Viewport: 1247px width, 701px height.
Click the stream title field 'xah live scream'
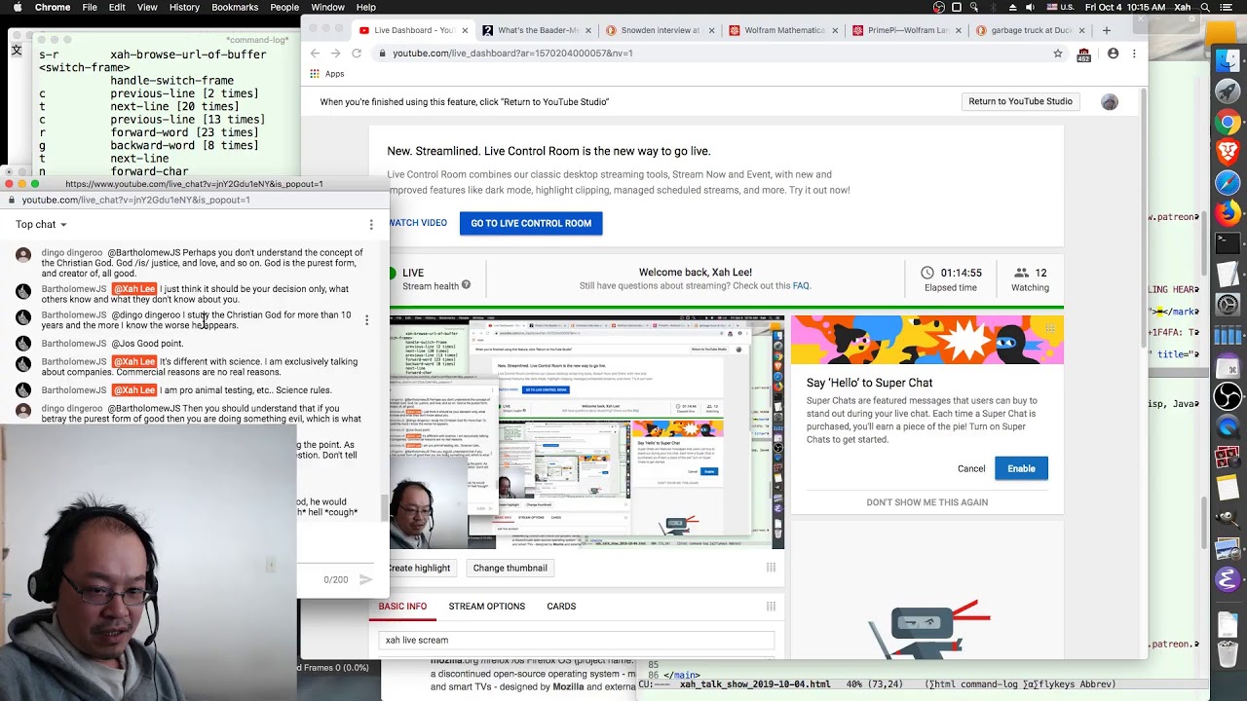click(576, 641)
